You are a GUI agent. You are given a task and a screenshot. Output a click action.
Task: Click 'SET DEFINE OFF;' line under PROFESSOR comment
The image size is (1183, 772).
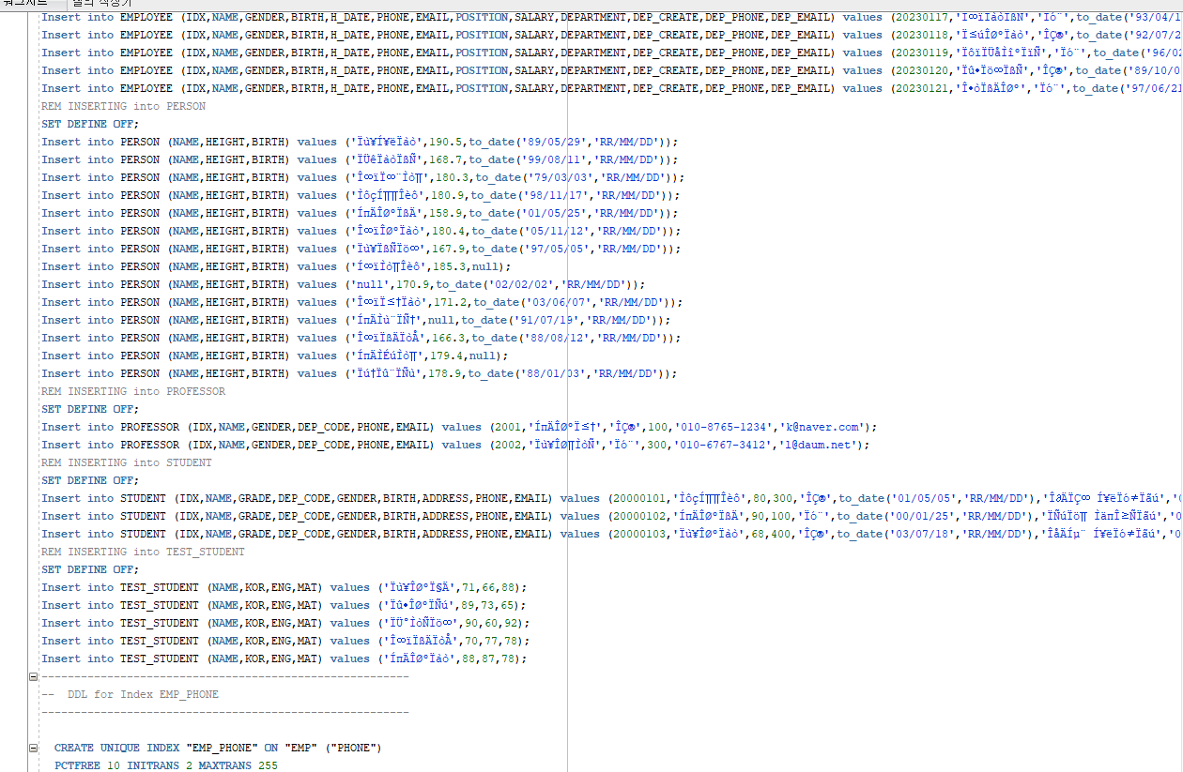pos(89,409)
